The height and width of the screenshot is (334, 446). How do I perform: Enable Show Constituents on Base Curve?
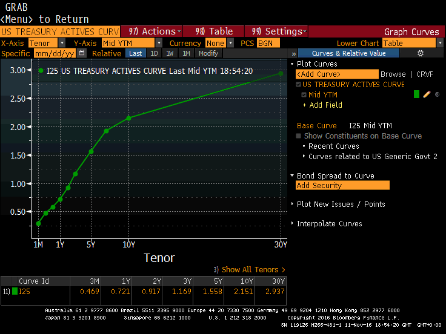tap(299, 136)
